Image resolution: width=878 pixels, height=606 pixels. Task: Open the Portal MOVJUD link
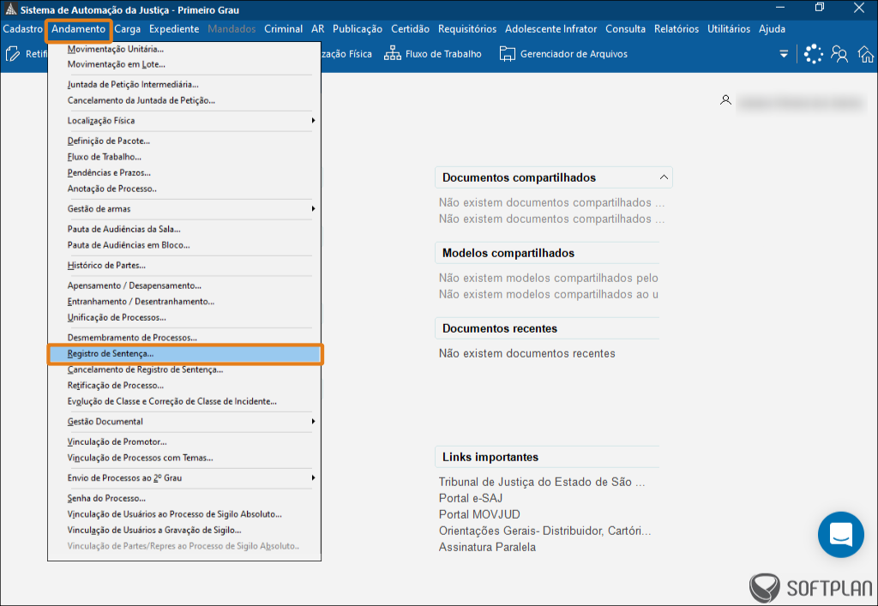pyautogui.click(x=479, y=514)
